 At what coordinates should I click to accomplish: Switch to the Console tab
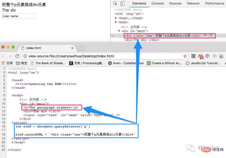click(158, 3)
